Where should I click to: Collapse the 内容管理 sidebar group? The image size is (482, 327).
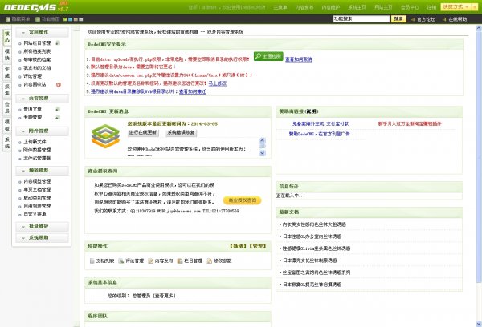tap(42, 99)
